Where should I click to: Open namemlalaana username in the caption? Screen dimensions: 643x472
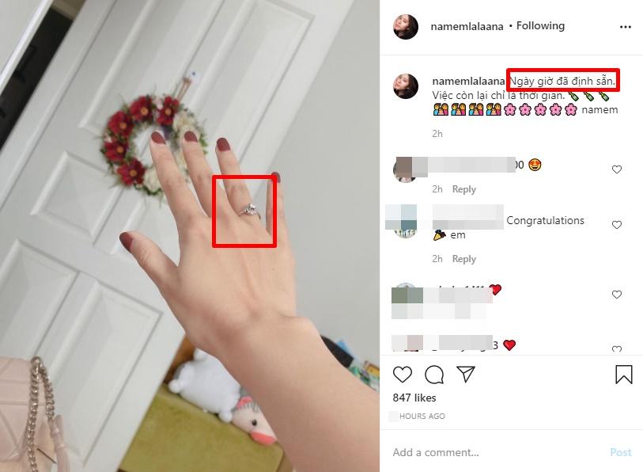point(468,82)
